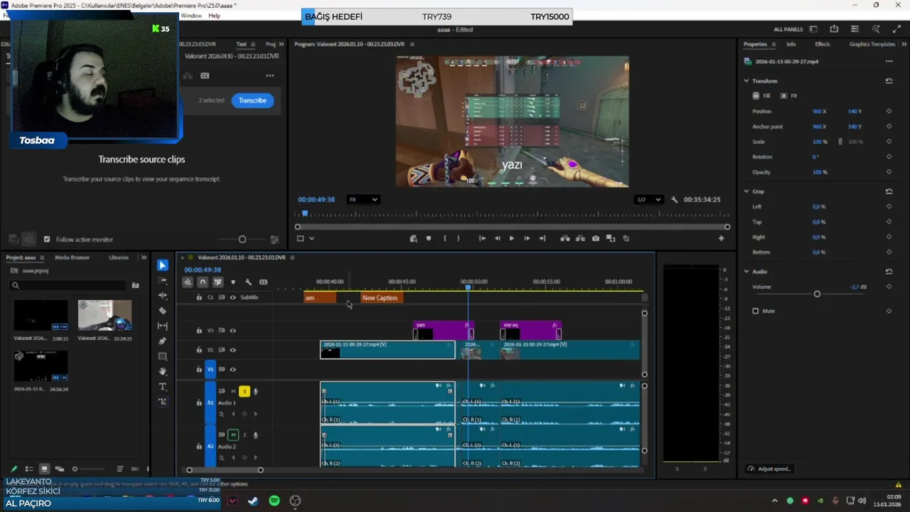Click Mark Out bracket in Program monitor

pyautogui.click(x=459, y=238)
